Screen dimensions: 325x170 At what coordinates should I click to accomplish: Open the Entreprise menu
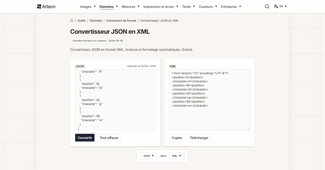[231, 6]
